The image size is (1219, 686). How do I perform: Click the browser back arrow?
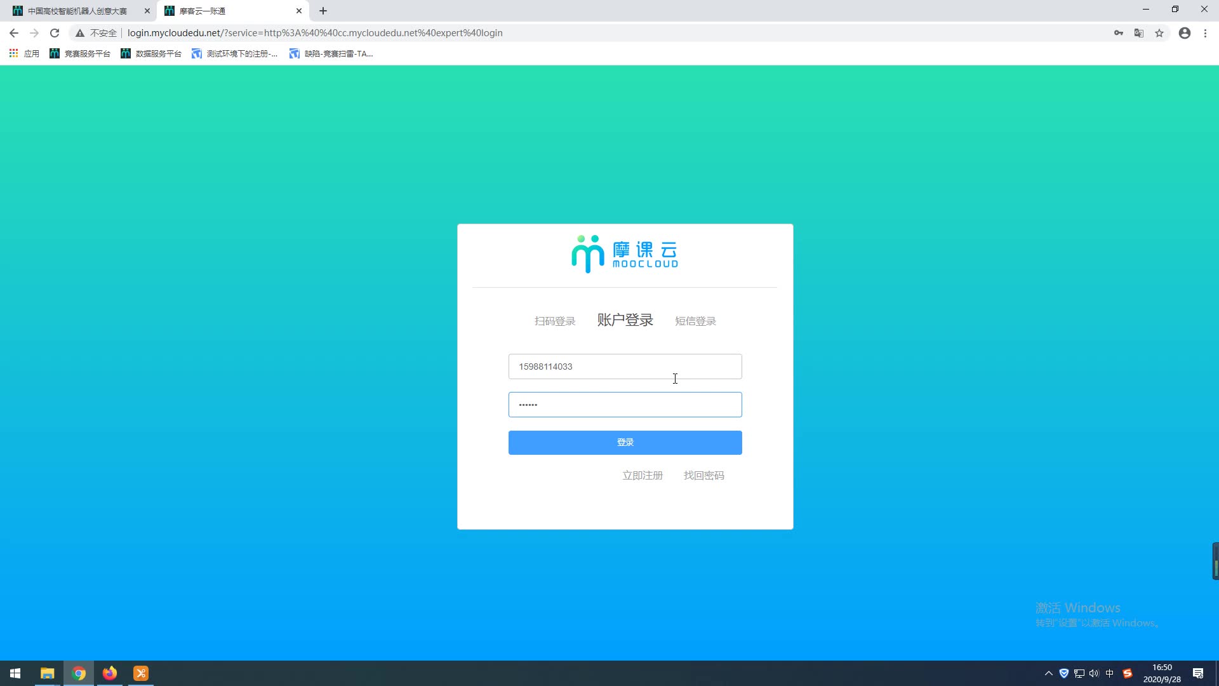click(x=14, y=33)
